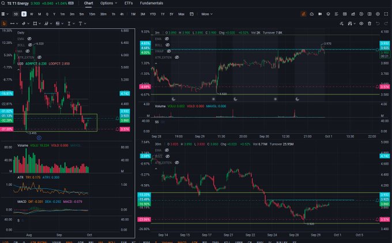Click the orange highlighted drawing mode icon
392x243 pixels.
click(303, 14)
